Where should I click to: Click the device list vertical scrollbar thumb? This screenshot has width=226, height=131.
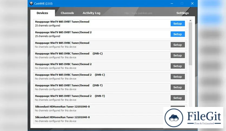tap(190, 44)
